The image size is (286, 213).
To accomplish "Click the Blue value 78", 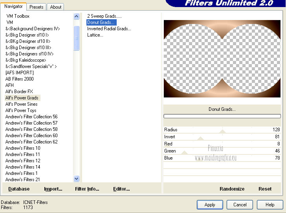I will pyautogui.click(x=277, y=158).
